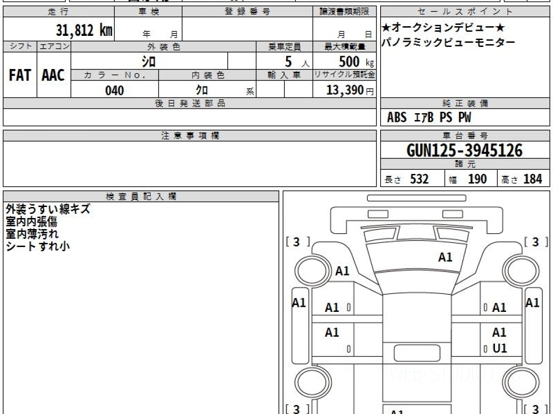This screenshot has width=553, height=414.
Task: Click the mileage value 31,812 km
Action: click(84, 30)
